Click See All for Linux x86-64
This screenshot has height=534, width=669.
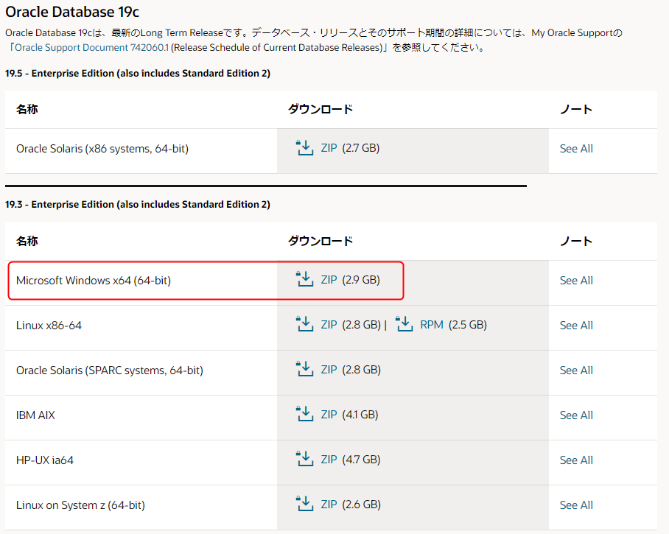coord(575,324)
